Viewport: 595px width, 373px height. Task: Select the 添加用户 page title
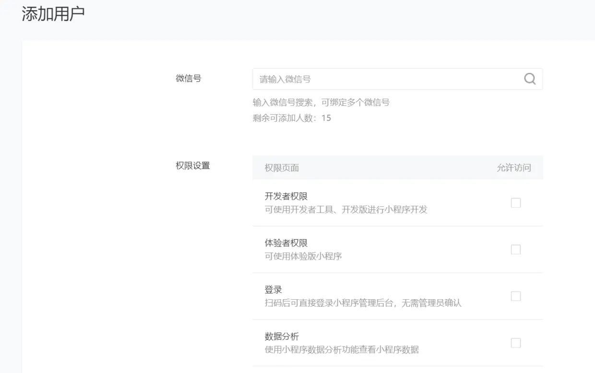(x=53, y=14)
